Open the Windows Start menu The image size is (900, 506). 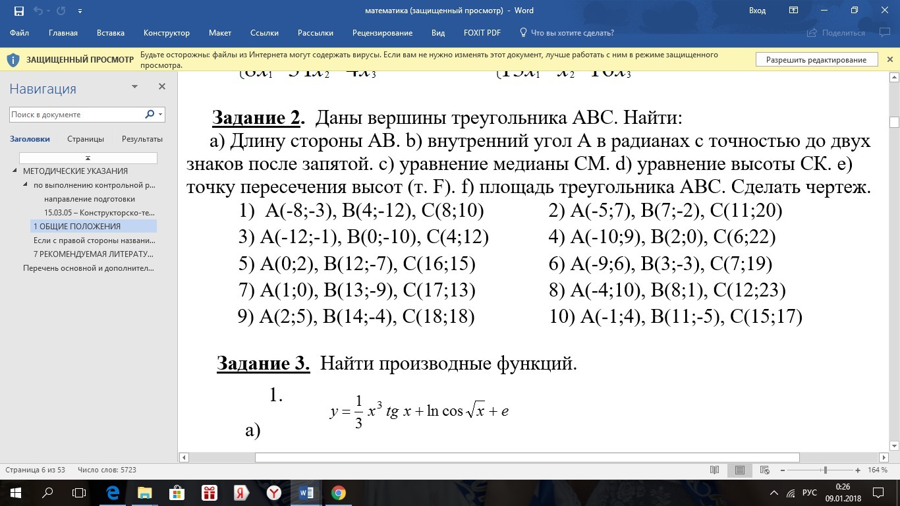pos(16,493)
